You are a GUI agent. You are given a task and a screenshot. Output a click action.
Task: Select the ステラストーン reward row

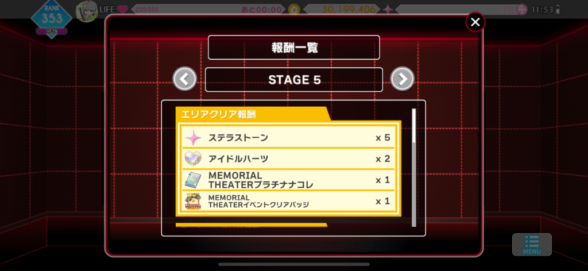(x=288, y=138)
